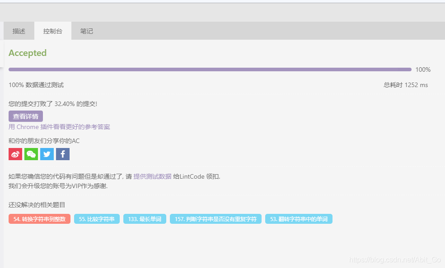The height and width of the screenshot is (268, 445).
Task: Click the 和你的朋友们分享你的AC label
Action: point(44,141)
